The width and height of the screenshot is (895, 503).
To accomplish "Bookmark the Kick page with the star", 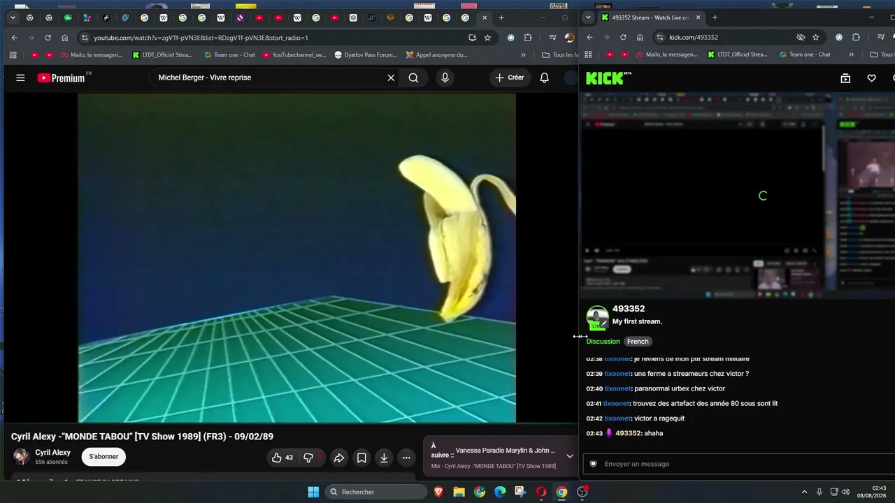I will click(x=815, y=38).
